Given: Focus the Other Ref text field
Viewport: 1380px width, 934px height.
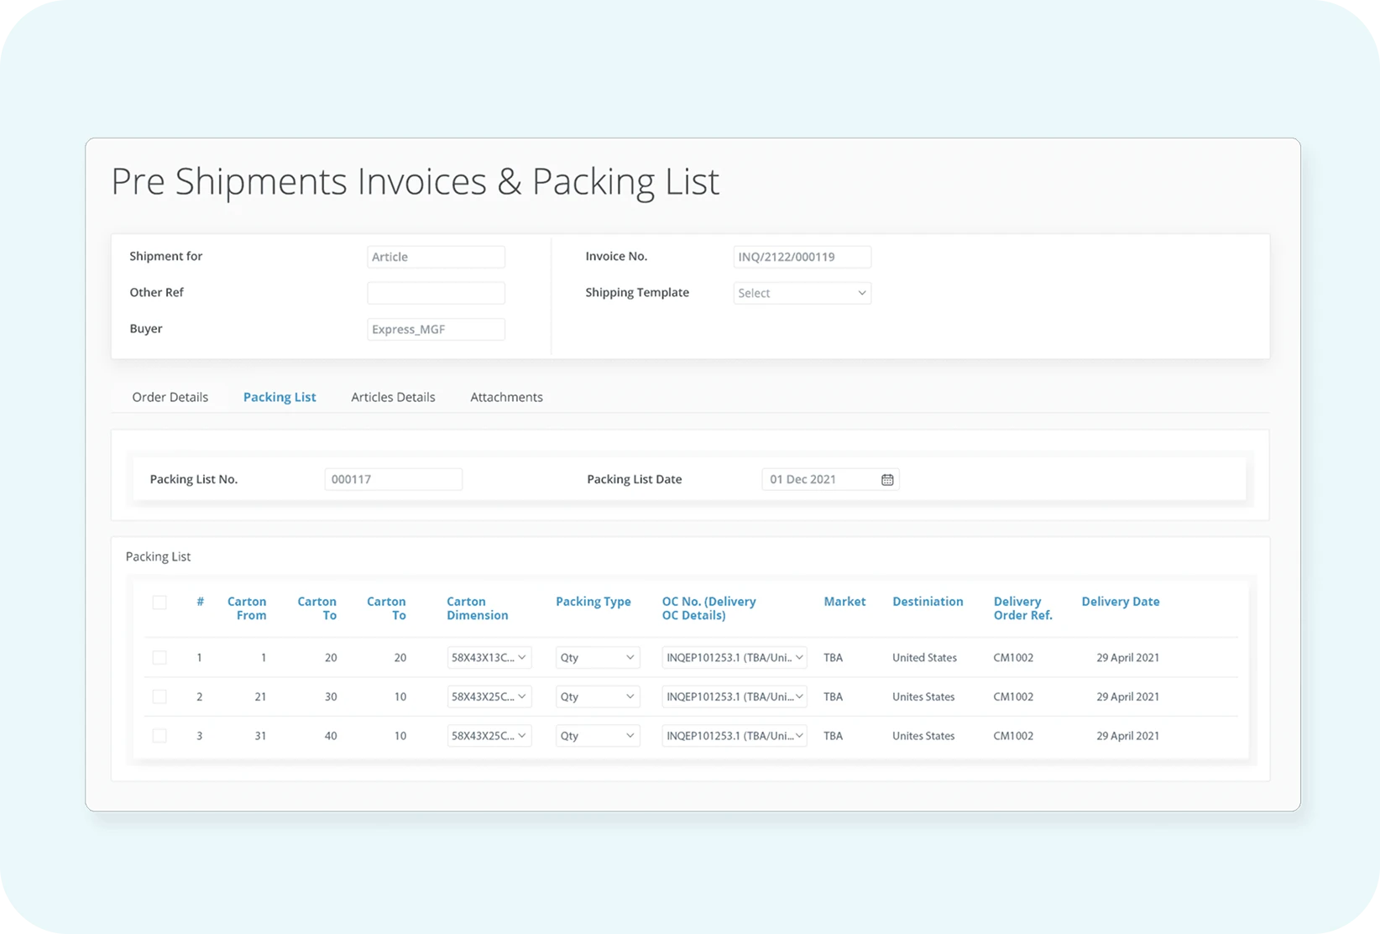Looking at the screenshot, I should (436, 293).
